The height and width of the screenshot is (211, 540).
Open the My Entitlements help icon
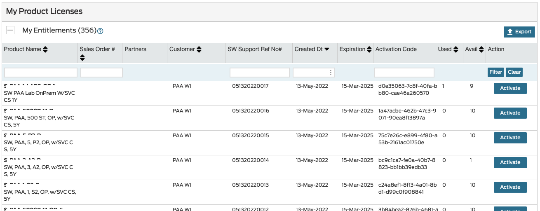pos(100,31)
